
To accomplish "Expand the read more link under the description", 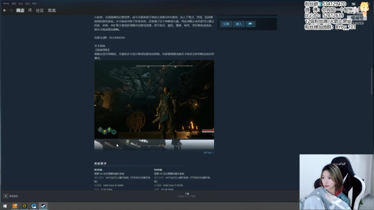I will (209, 153).
